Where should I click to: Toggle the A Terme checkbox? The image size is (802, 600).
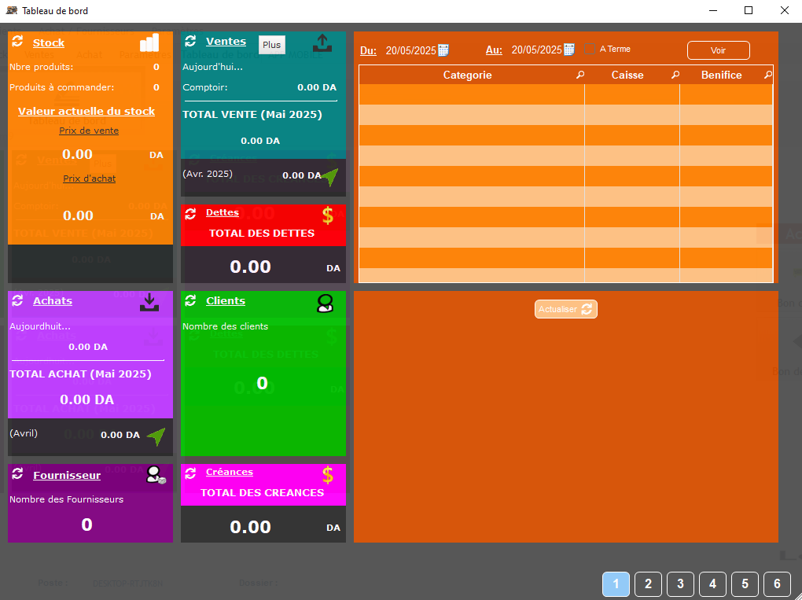590,50
